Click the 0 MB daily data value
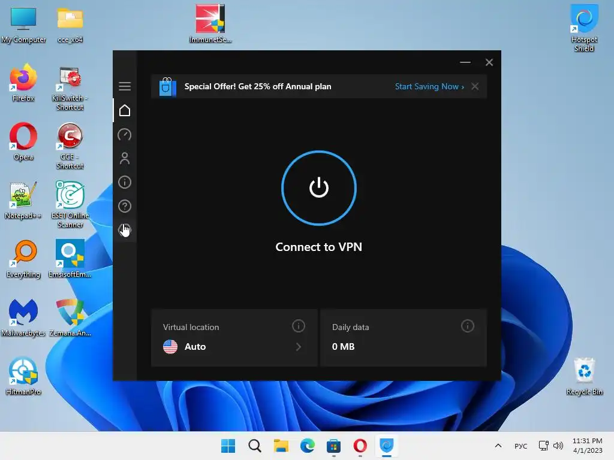This screenshot has width=614, height=460. (x=343, y=347)
